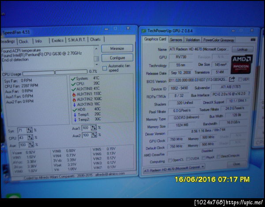Image resolution: width=265 pixels, height=207 pixels.
Task: Click the Memory Size 1024 MB field
Action: pyautogui.click(x=182, y=125)
